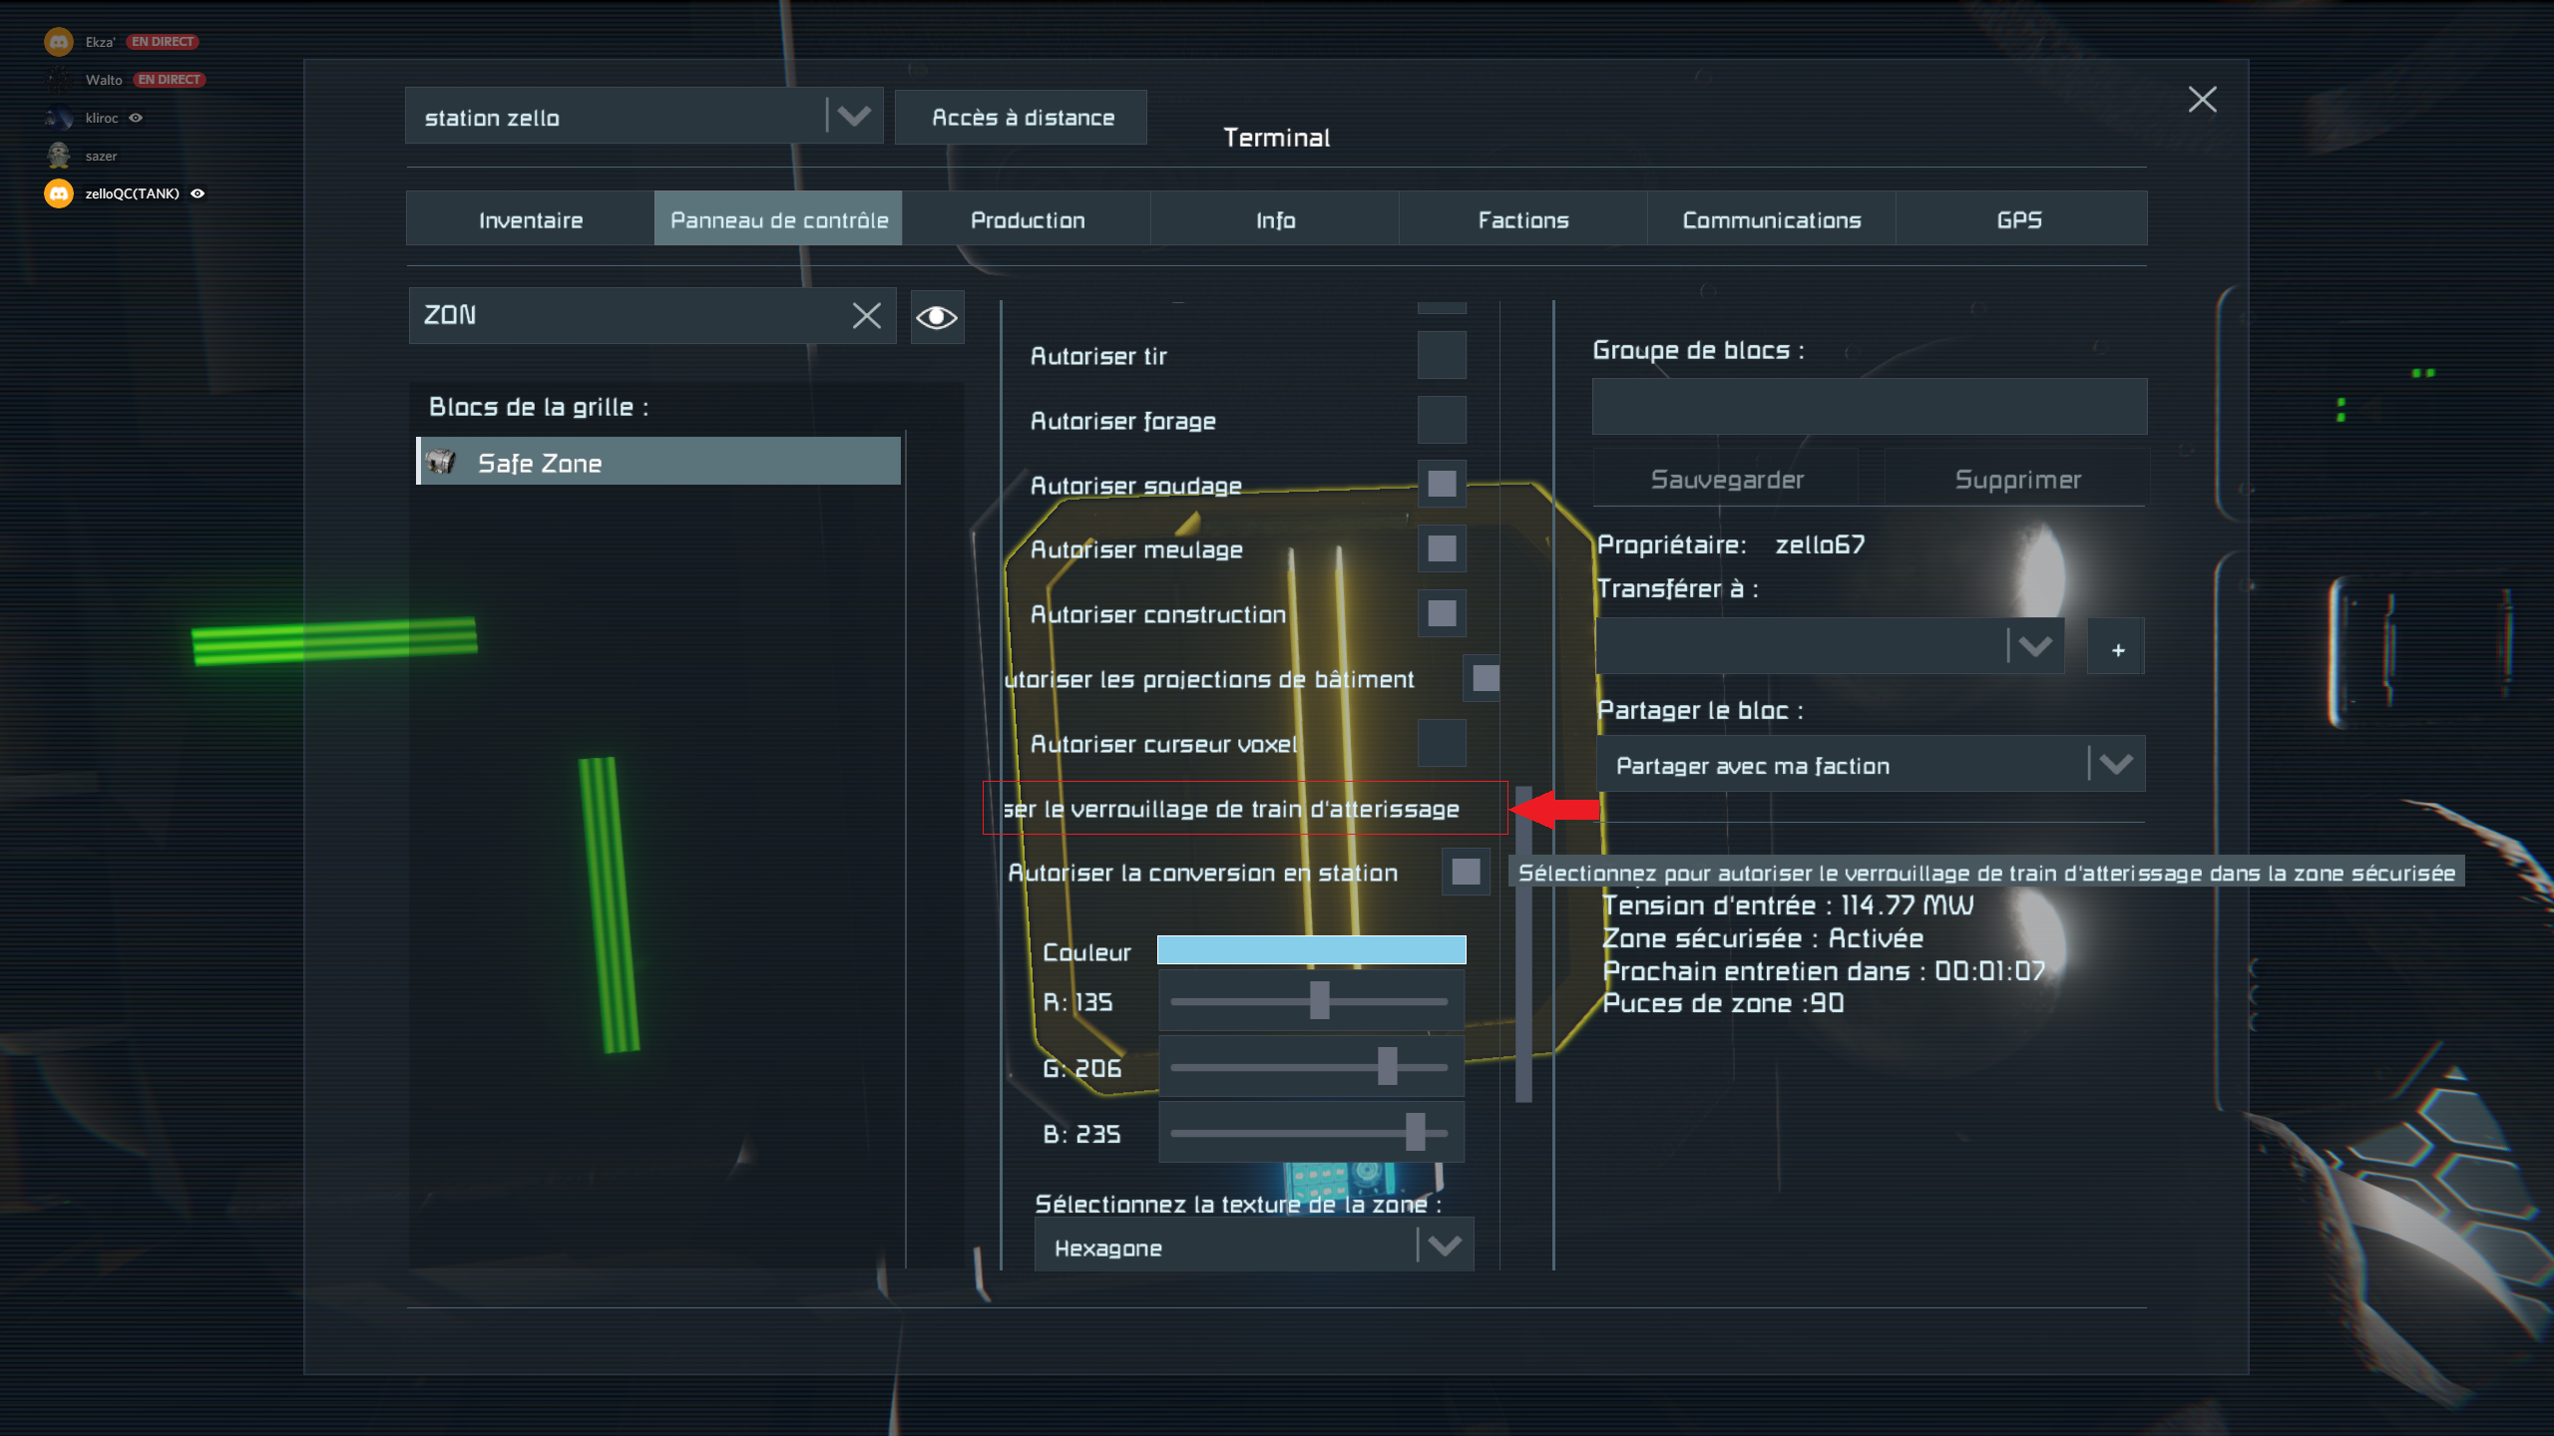Click Accès à distance button
Image resolution: width=2554 pixels, height=1436 pixels.
click(1022, 118)
